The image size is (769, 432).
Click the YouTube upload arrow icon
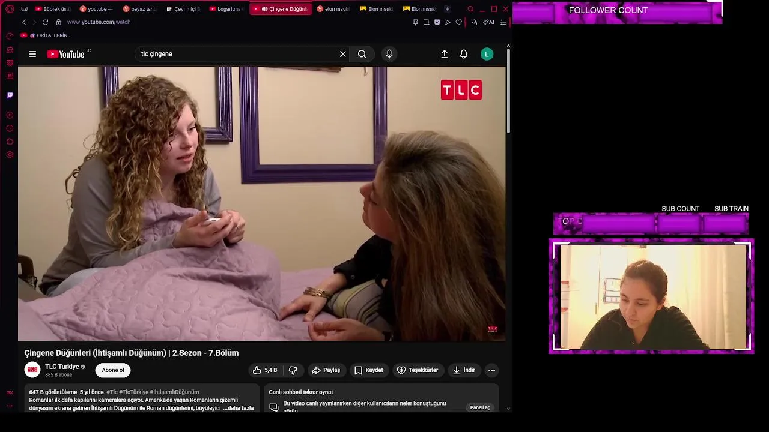tap(445, 54)
